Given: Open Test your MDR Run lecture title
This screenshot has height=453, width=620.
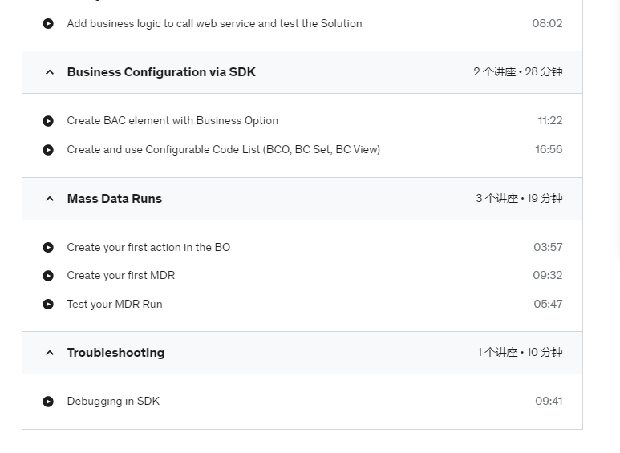Looking at the screenshot, I should click(114, 304).
